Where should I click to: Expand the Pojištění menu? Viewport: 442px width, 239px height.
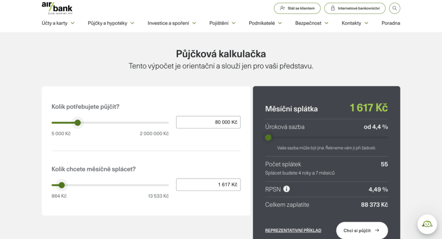pos(223,23)
